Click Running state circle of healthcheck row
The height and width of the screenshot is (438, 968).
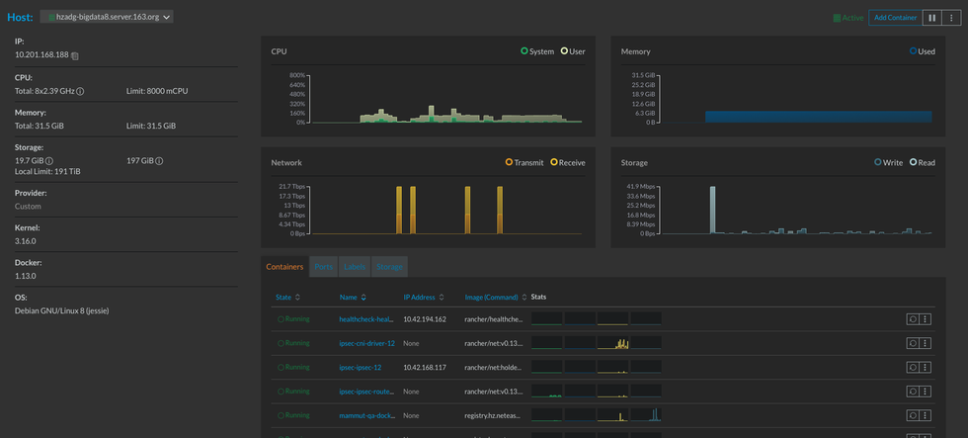[281, 318]
